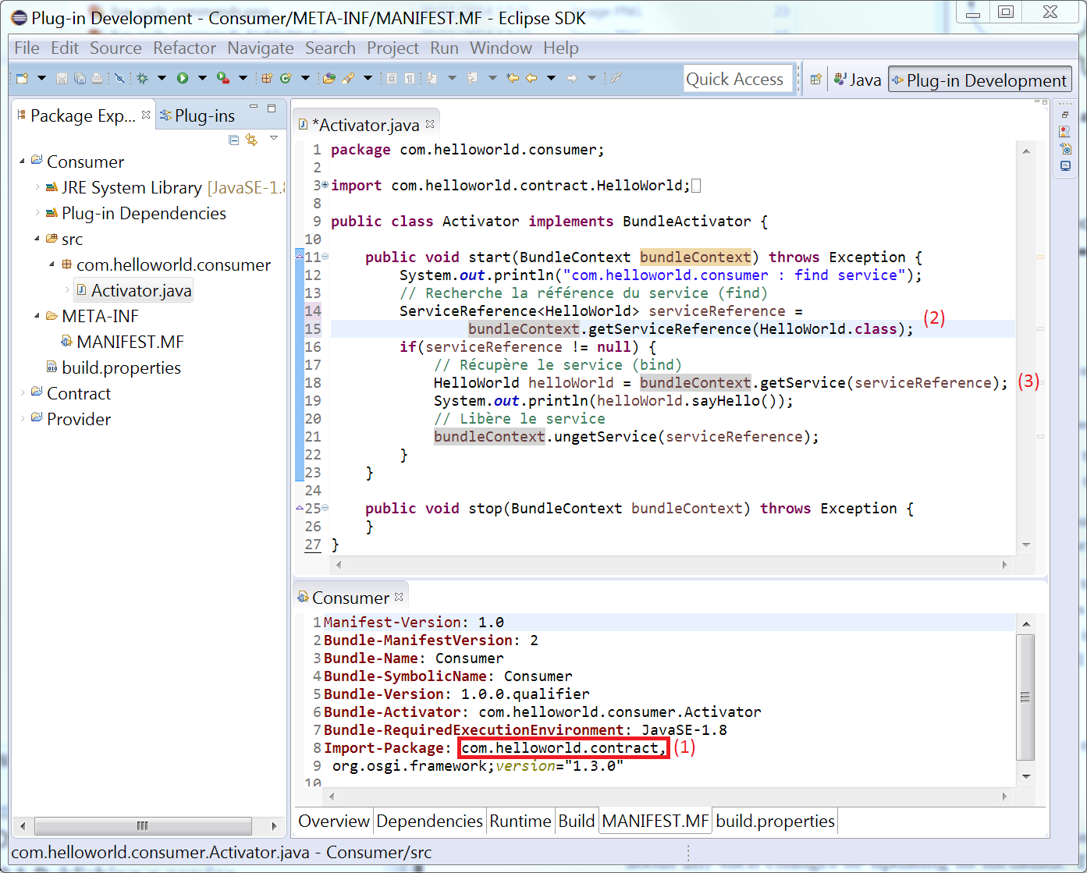The image size is (1087, 873).
Task: Close the Package Explorer tab
Action: pyautogui.click(x=146, y=115)
